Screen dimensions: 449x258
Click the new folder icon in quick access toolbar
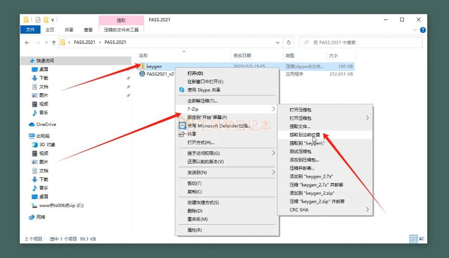click(46, 20)
